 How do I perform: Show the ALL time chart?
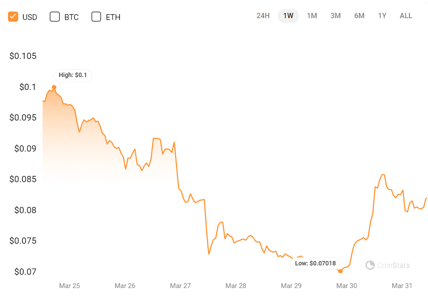click(406, 16)
